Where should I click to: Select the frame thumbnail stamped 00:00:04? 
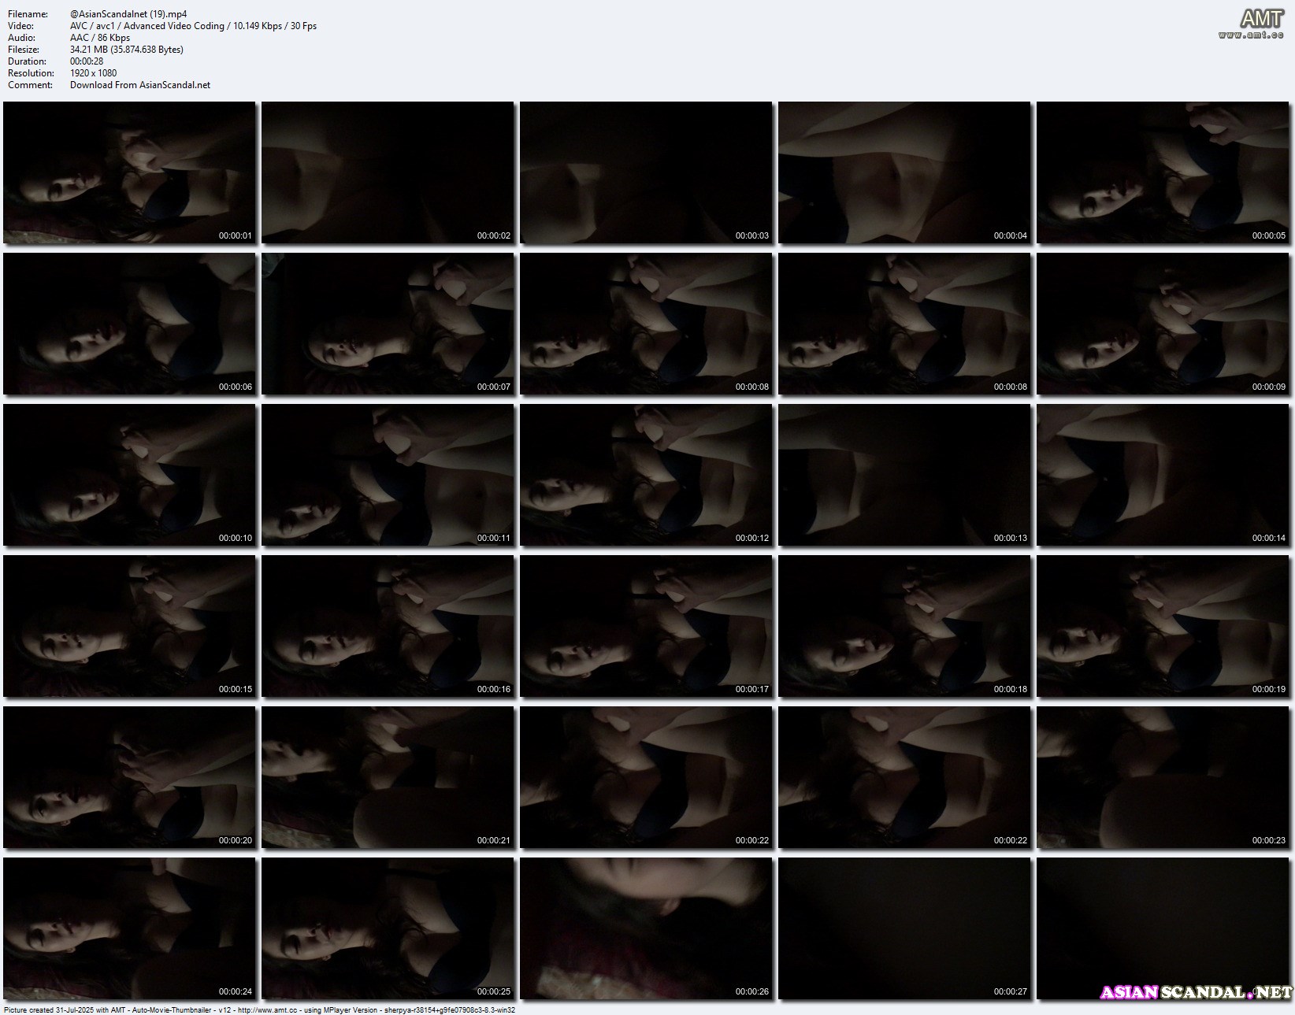904,172
